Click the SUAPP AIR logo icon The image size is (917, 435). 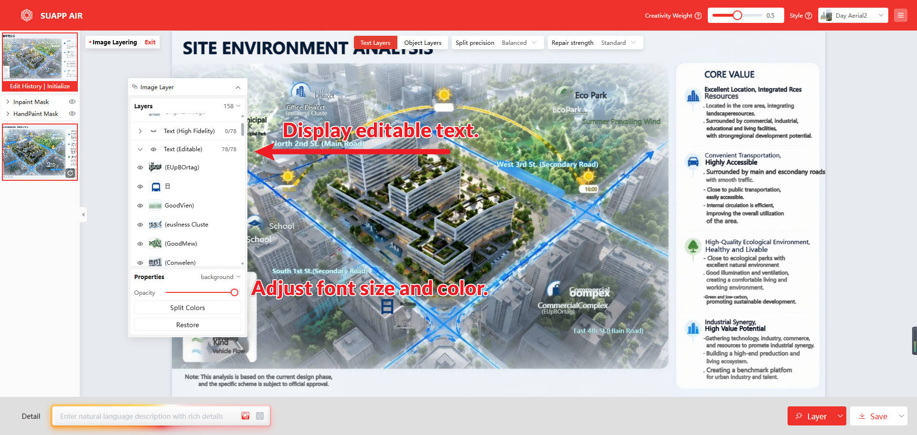coord(27,15)
